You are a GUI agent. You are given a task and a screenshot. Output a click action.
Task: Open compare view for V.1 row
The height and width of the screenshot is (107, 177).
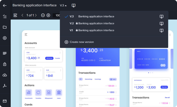point(161,30)
